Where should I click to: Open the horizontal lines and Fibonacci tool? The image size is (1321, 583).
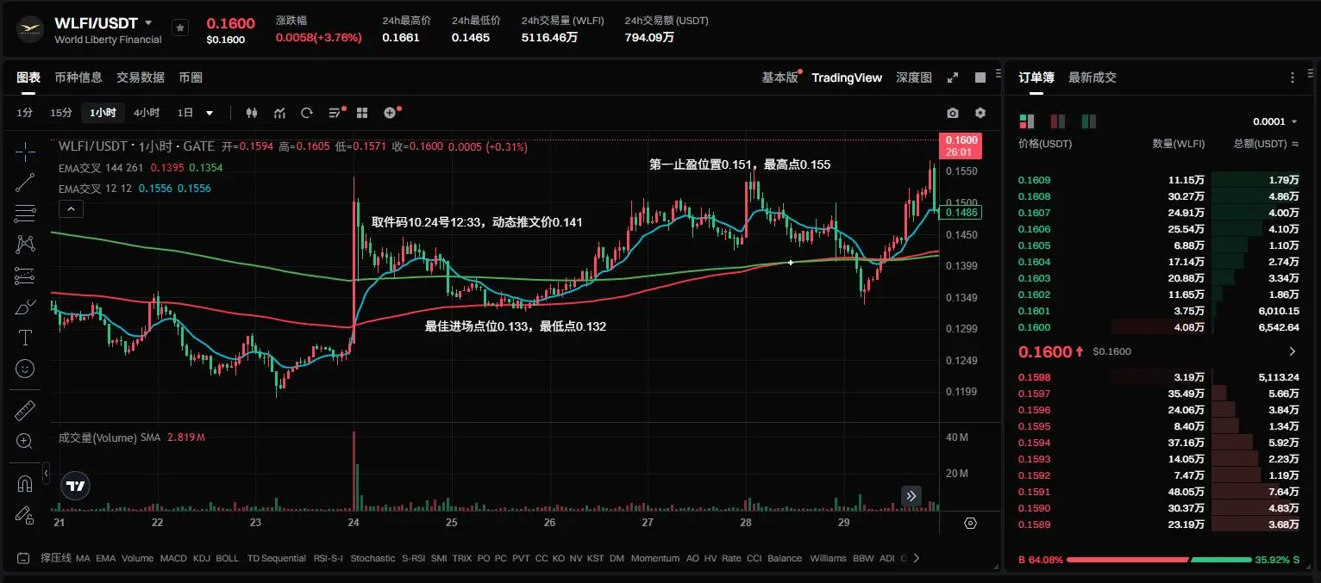coord(25,213)
